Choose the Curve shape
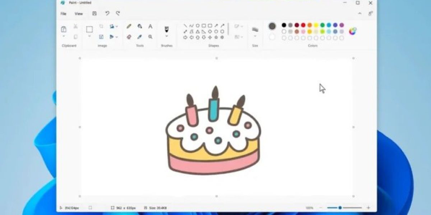The width and height of the screenshot is (431, 215). 191,26
